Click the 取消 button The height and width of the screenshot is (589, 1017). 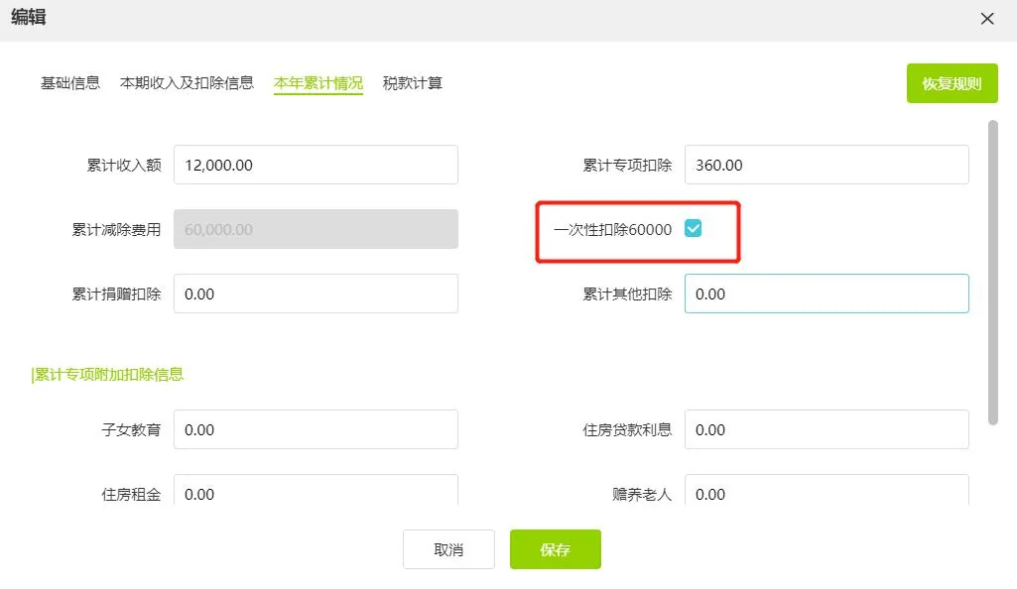pos(448,549)
